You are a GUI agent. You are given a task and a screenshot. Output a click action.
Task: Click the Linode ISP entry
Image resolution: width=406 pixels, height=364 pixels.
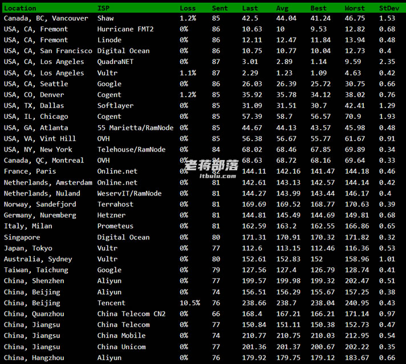coord(109,40)
